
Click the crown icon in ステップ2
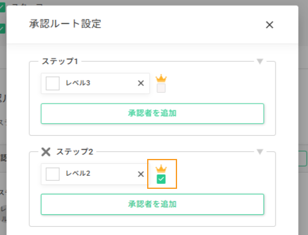pyautogui.click(x=161, y=169)
